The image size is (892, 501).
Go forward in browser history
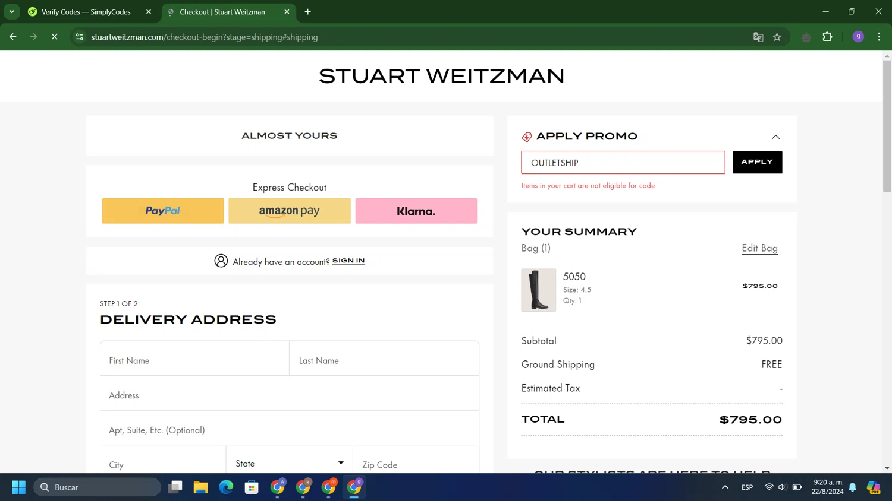[x=33, y=37]
